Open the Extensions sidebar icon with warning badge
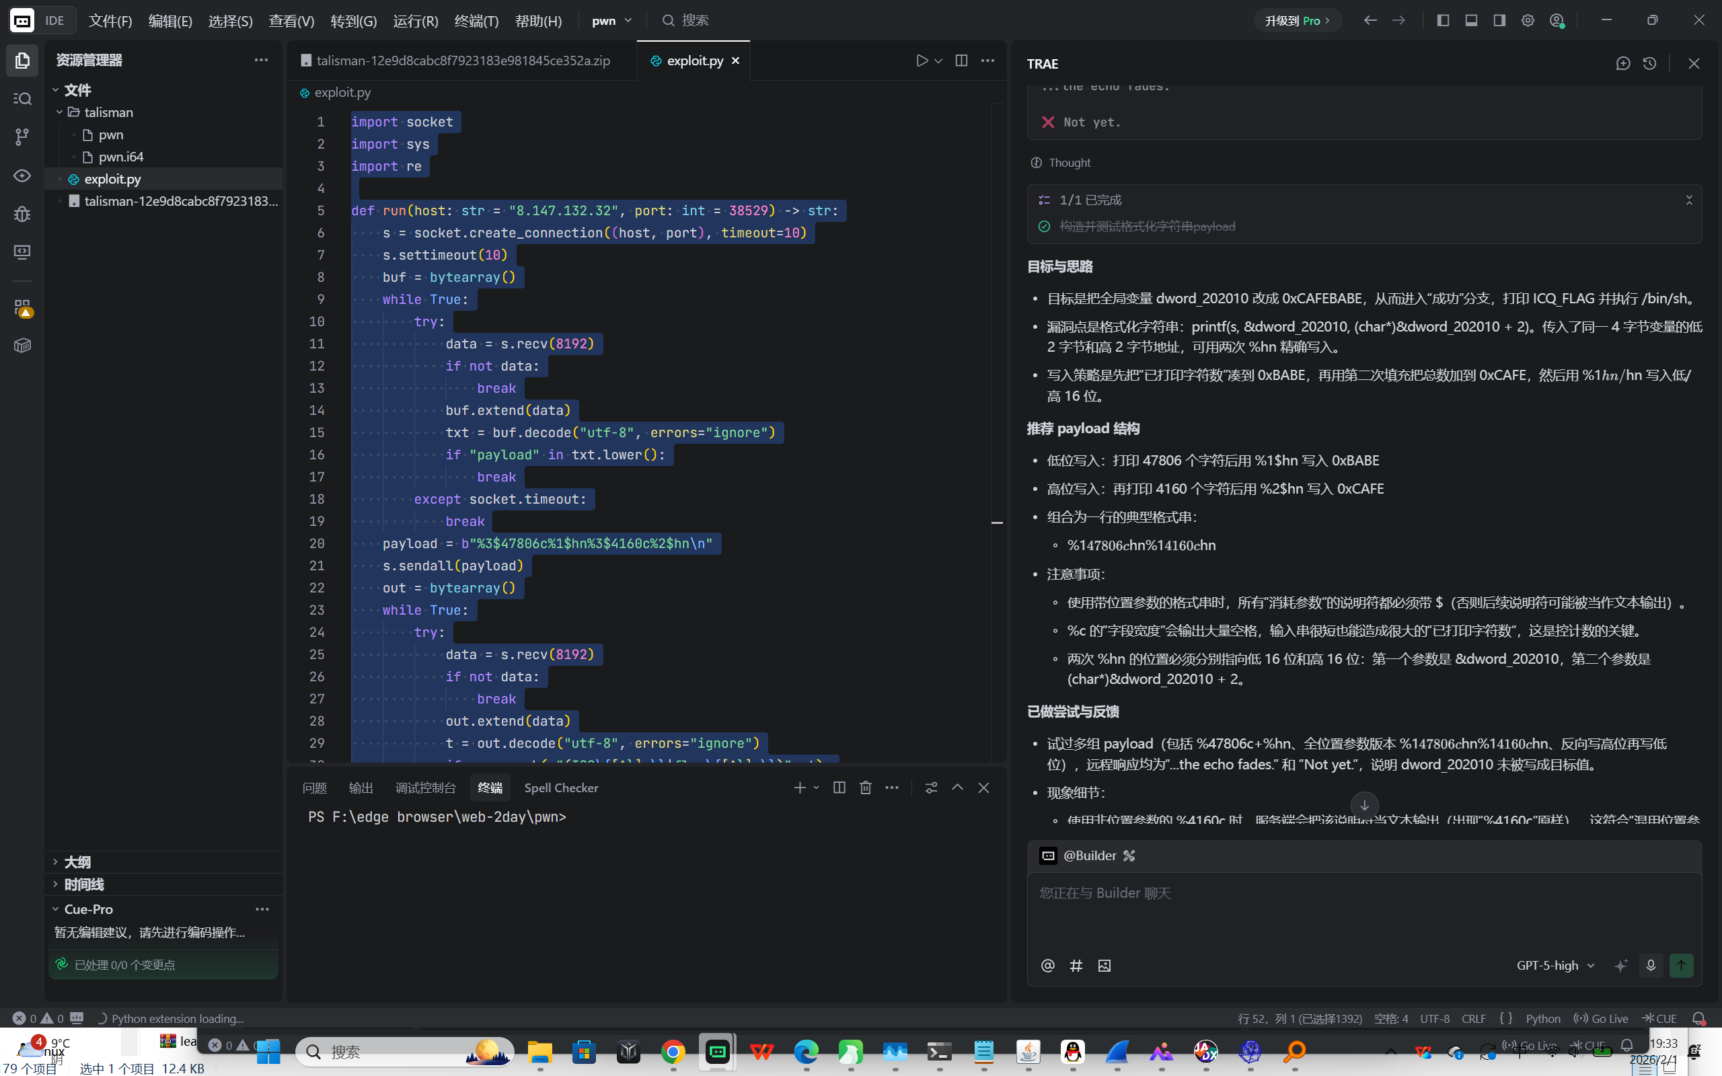This screenshot has height=1076, width=1722. [x=22, y=307]
